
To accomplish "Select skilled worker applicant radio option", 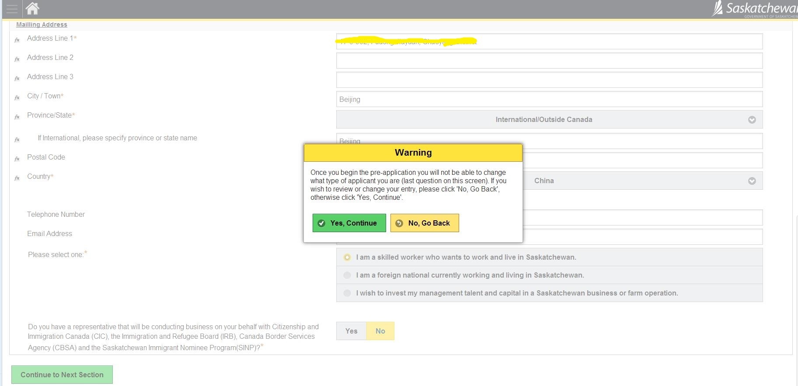I will [x=347, y=257].
